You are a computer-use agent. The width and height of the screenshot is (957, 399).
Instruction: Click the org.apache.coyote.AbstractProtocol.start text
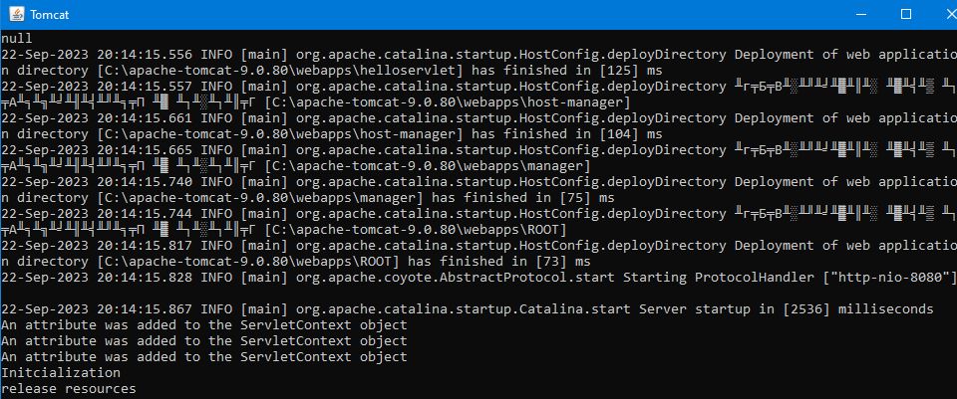[456, 278]
